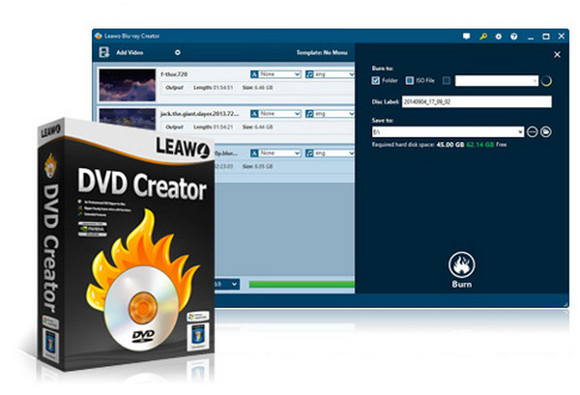Select the jack.the.giant.slayer video thumbnail
The width and height of the screenshot is (580, 395).
(x=128, y=119)
